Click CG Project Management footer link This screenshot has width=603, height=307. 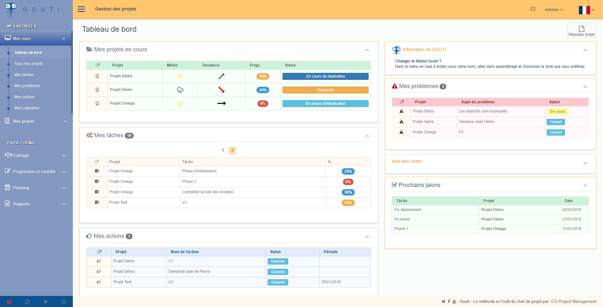point(574,302)
